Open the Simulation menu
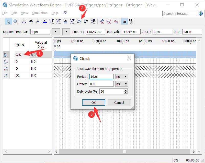Screen dimensions: 205x163 click(x=40, y=13)
